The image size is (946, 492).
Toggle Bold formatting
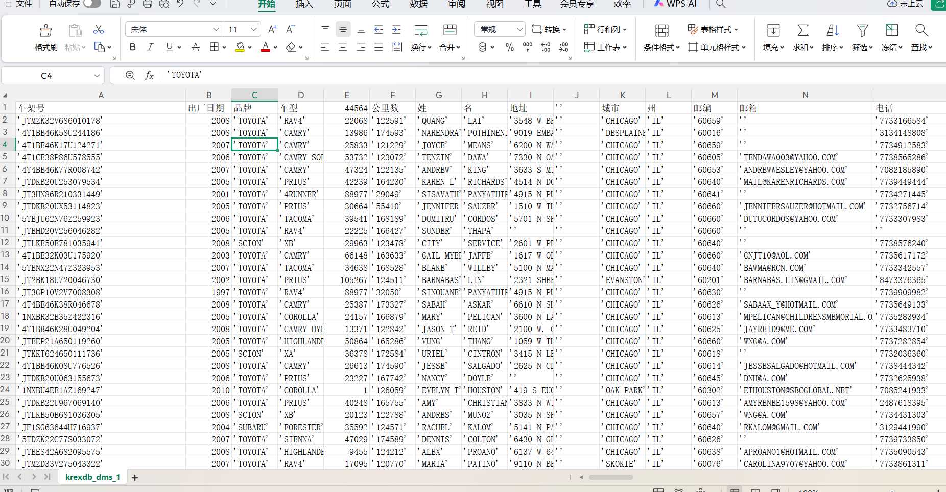tap(133, 47)
